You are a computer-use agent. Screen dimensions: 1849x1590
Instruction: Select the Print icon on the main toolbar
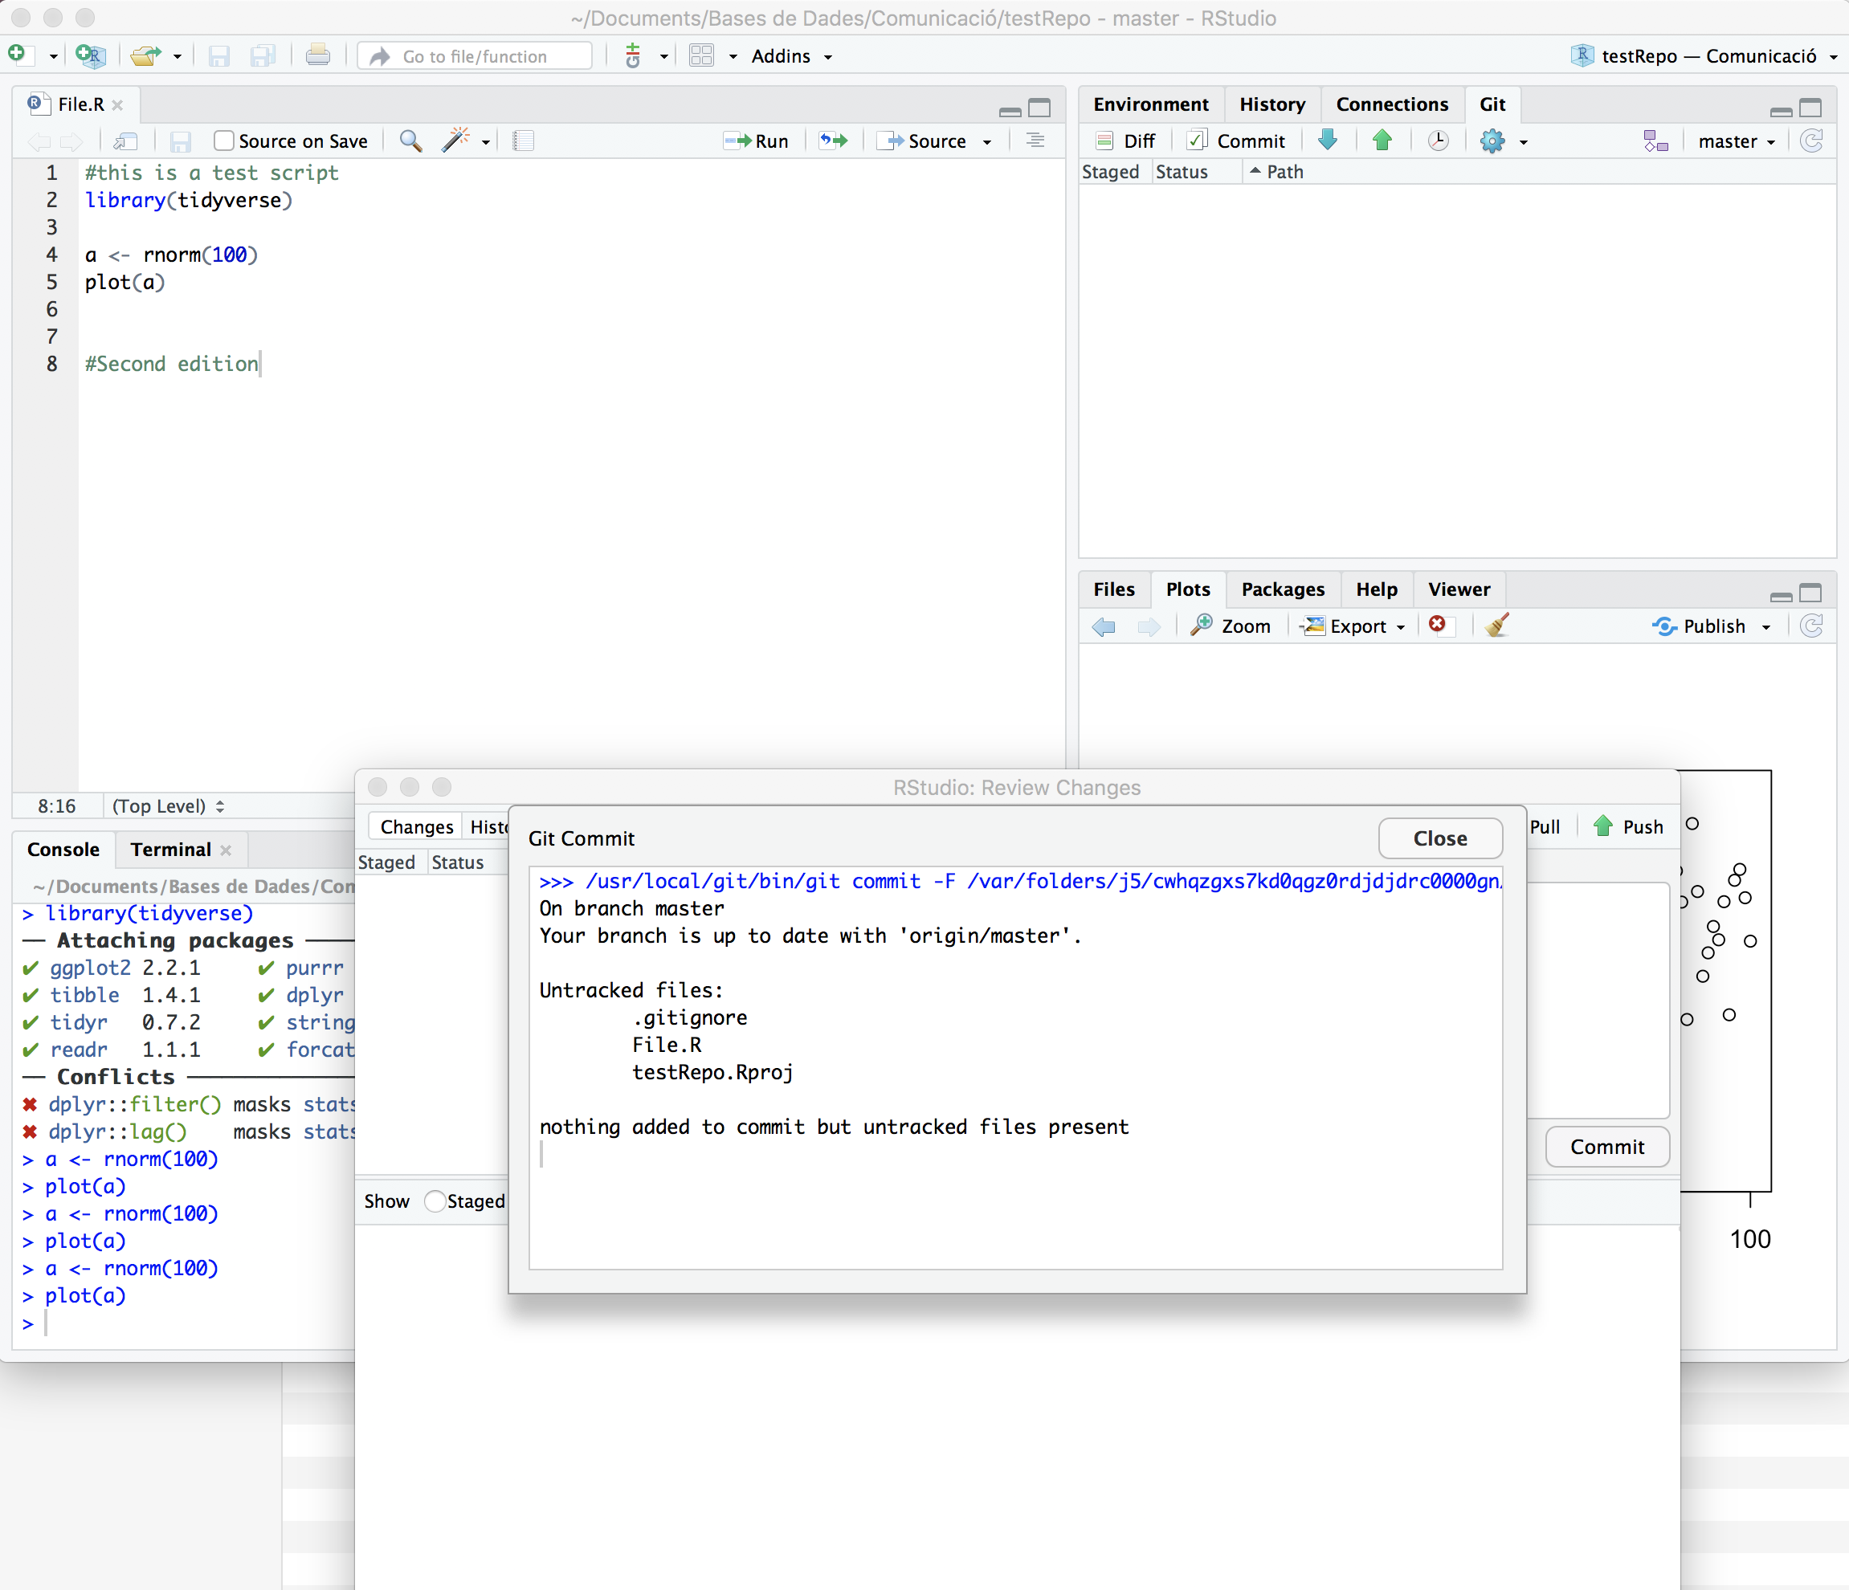[318, 55]
